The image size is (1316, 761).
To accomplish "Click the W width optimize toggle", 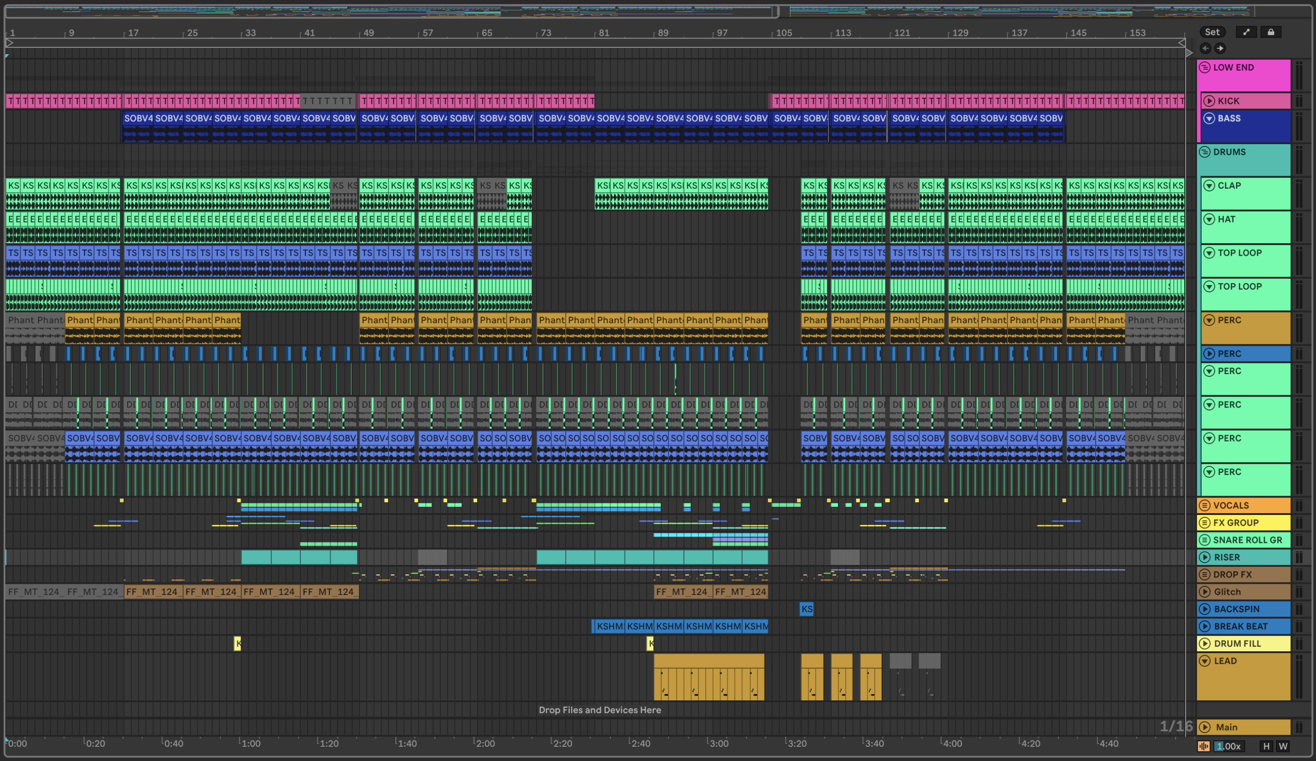I will pyautogui.click(x=1282, y=746).
